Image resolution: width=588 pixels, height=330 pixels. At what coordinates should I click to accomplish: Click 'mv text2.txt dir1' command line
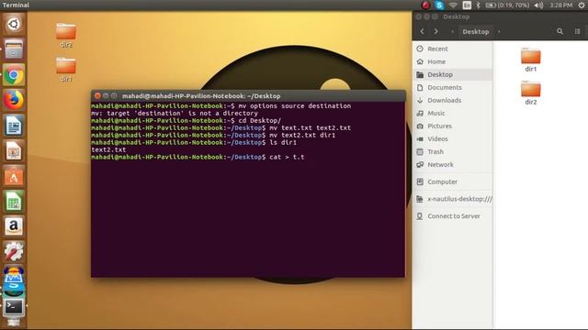[x=213, y=135]
